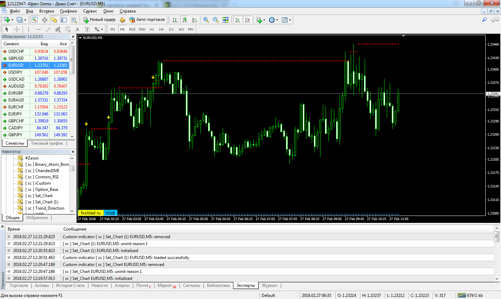Image resolution: width=501 pixels, height=299 pixels.
Task: Open the Market Watch window icon
Action: [x=35, y=20]
